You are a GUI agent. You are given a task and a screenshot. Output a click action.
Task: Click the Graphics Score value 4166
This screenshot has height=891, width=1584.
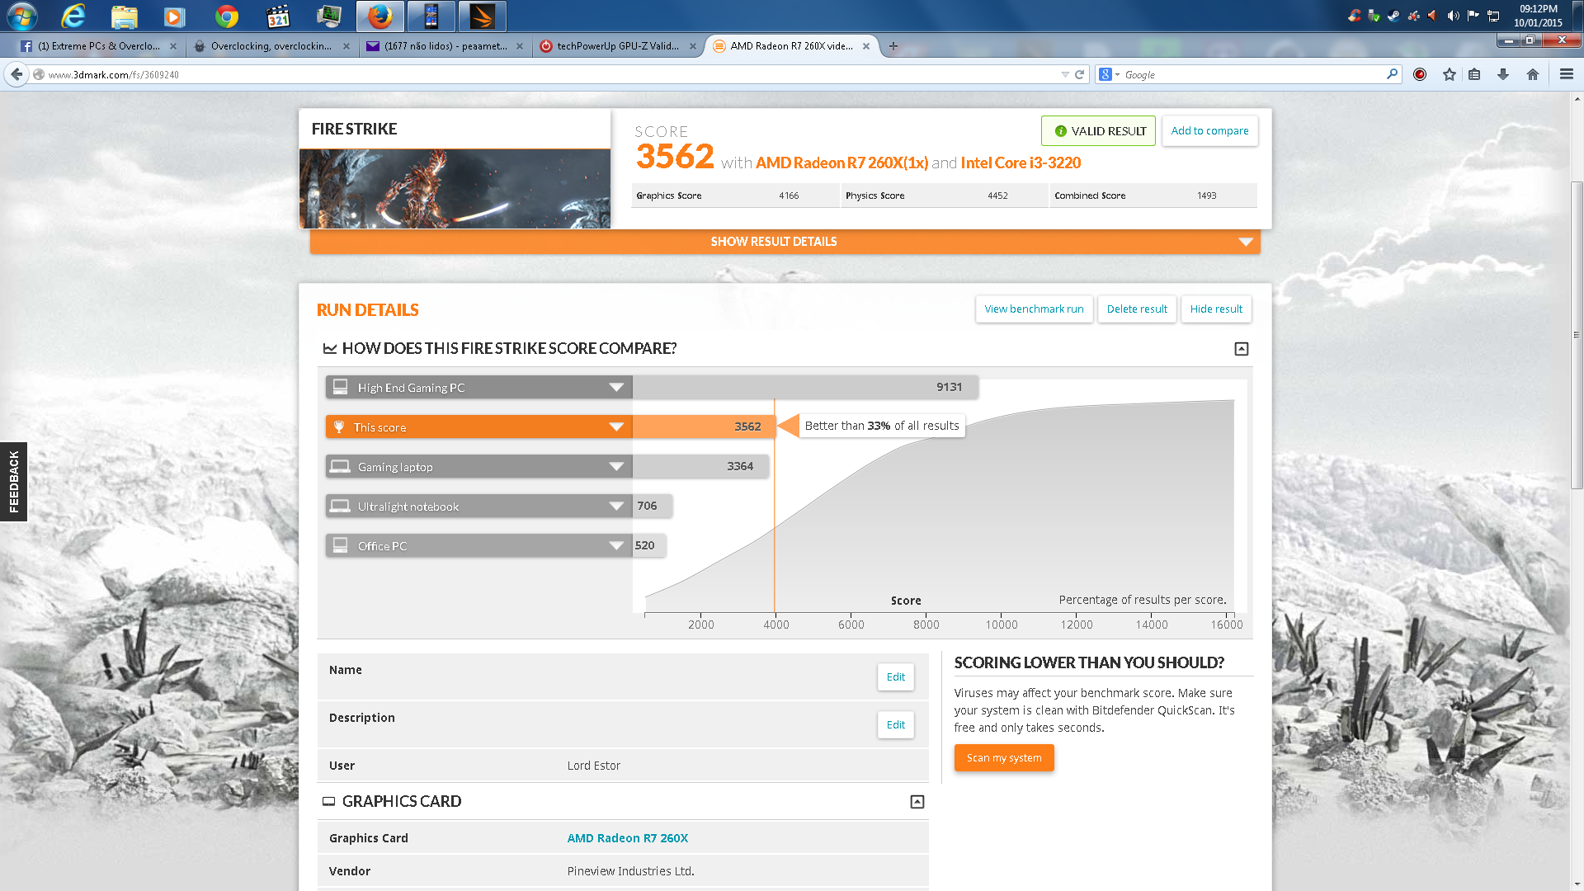pos(789,196)
